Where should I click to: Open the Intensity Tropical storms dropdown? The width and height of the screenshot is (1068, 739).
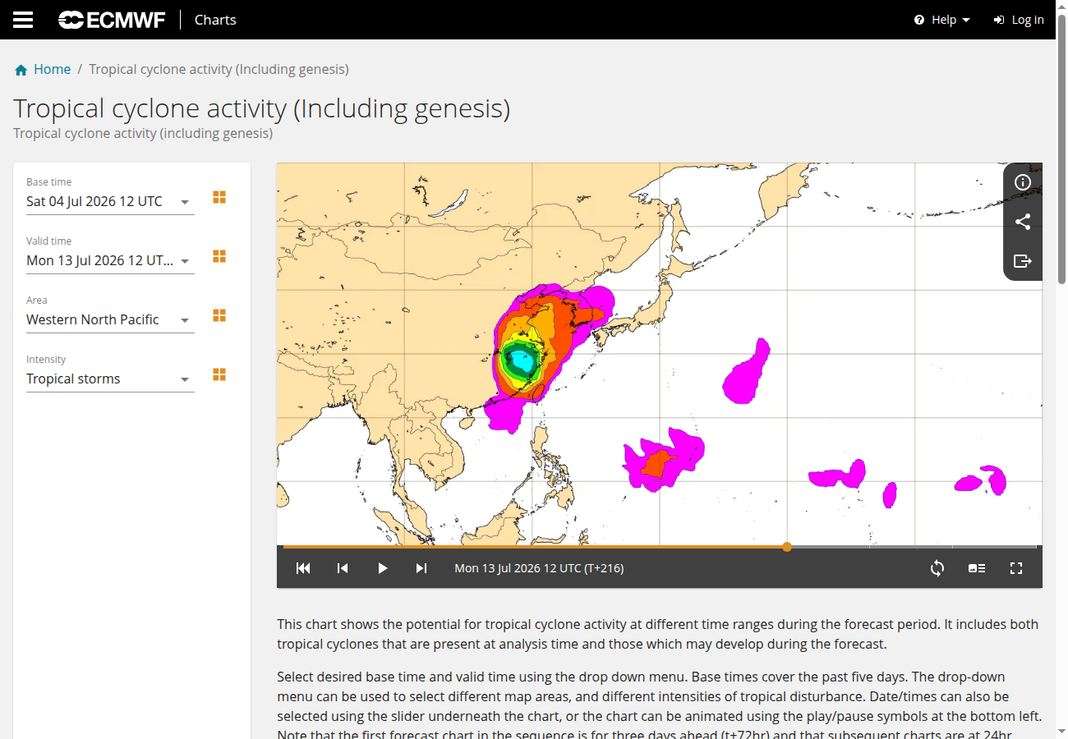click(110, 379)
